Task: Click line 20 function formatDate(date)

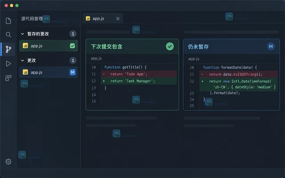Action: coord(230,68)
